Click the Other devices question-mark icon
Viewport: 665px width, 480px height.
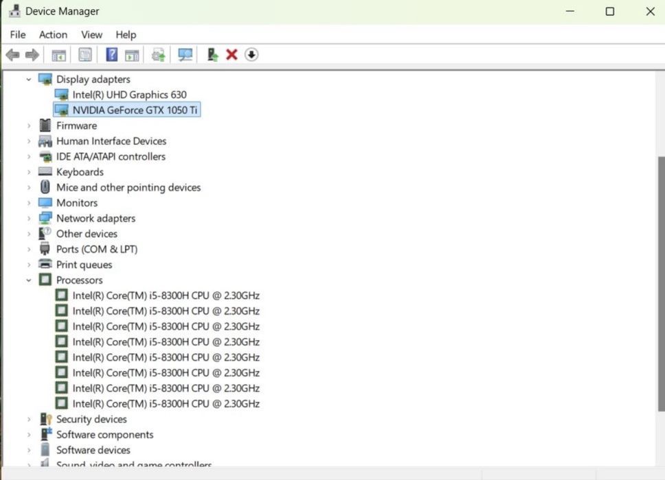[x=45, y=233]
